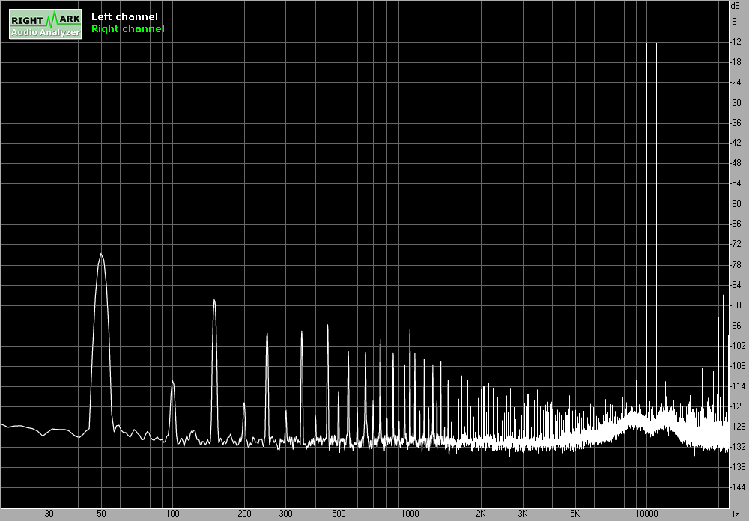749x521 pixels.
Task: Select the "Right channel" legend label
Action: click(x=127, y=28)
